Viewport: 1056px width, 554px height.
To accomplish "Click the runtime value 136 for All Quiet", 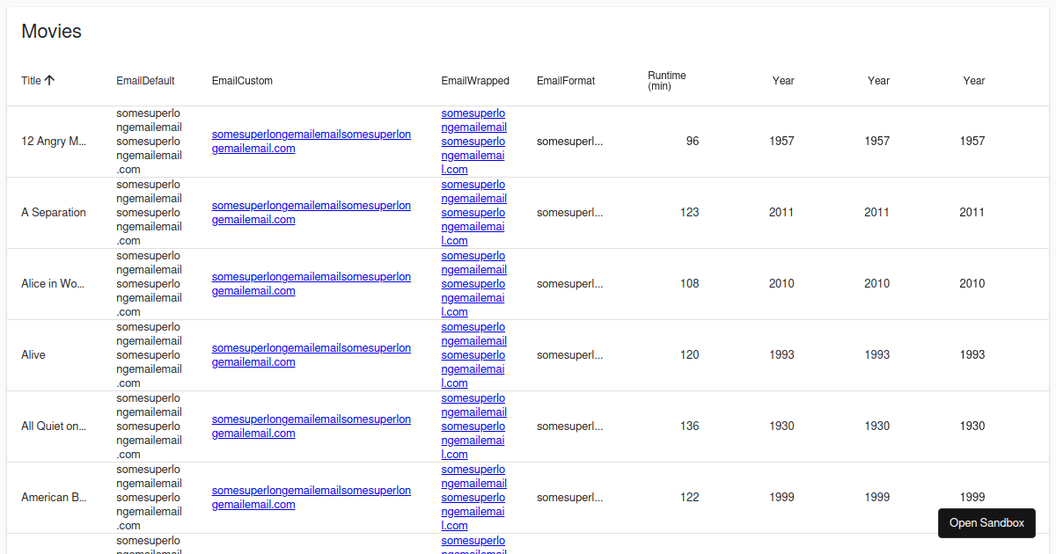I will 689,426.
